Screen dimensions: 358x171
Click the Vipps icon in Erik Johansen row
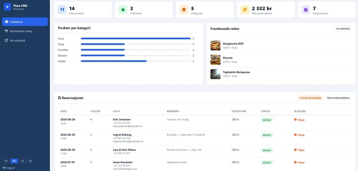tap(295, 120)
